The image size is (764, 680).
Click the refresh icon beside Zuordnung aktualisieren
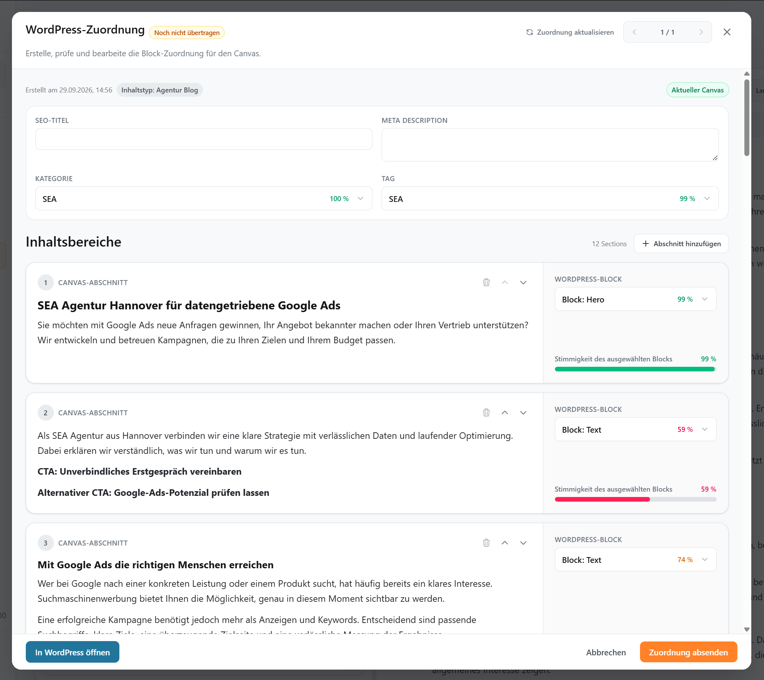529,32
